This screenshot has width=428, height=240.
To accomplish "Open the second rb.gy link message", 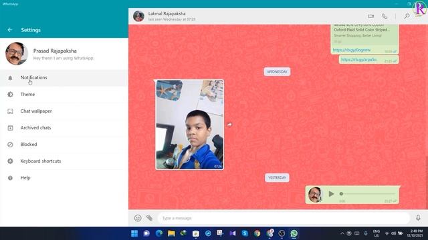I will tap(358, 59).
